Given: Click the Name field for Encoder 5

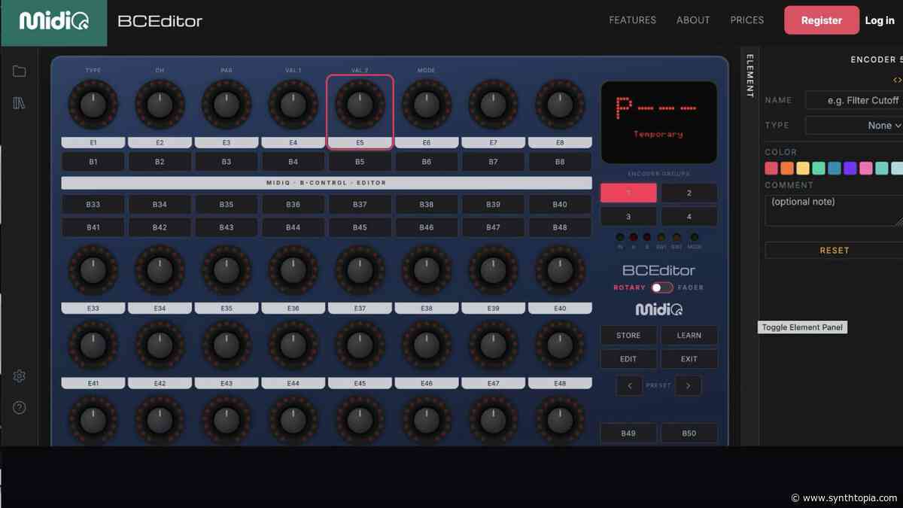Looking at the screenshot, I should (x=853, y=100).
